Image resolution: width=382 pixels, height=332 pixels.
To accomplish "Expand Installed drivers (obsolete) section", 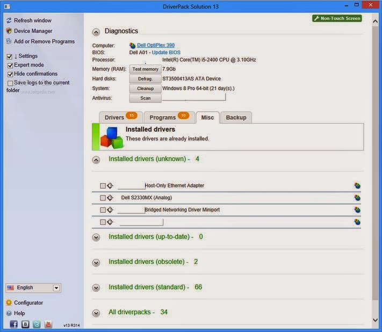I will (x=96, y=263).
